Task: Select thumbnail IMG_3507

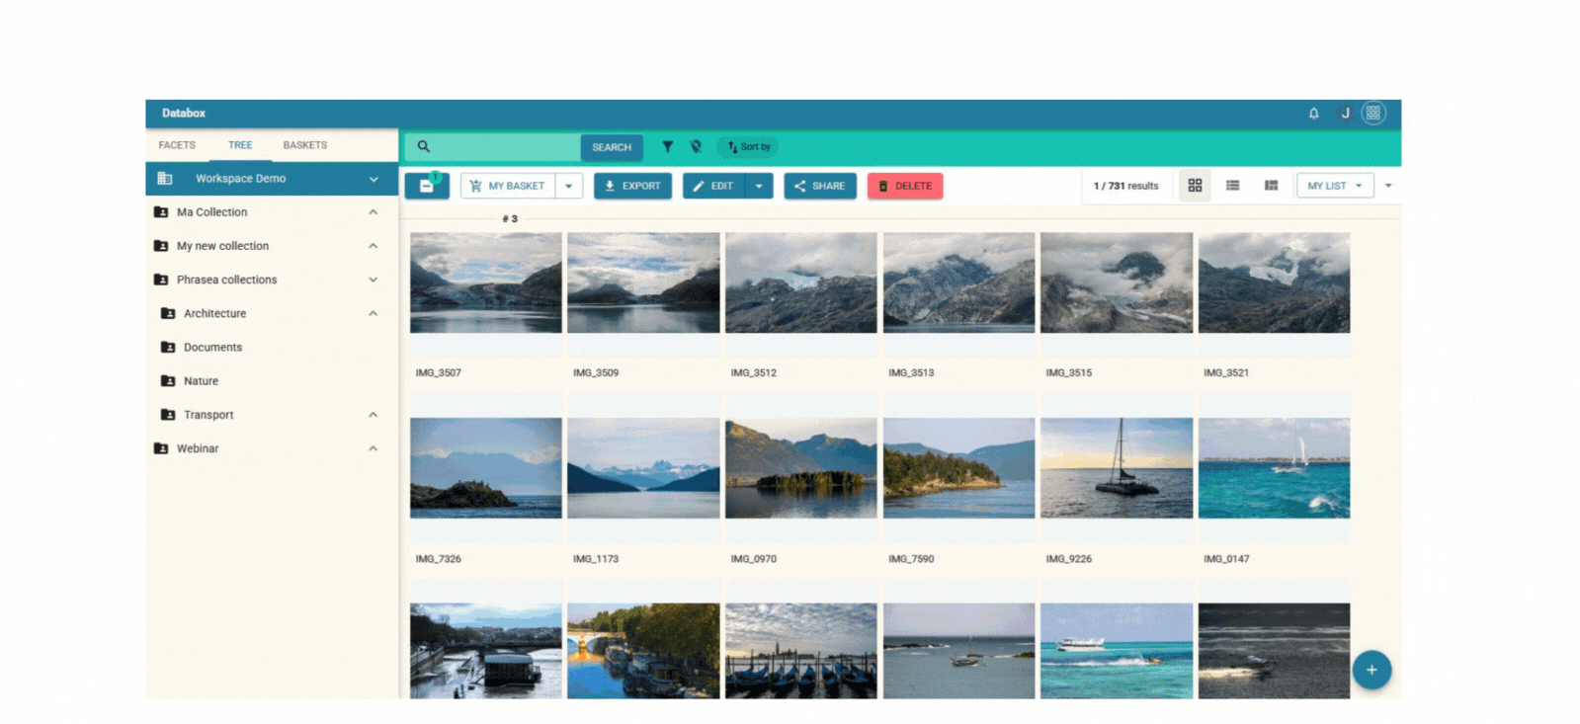Action: 486,282
